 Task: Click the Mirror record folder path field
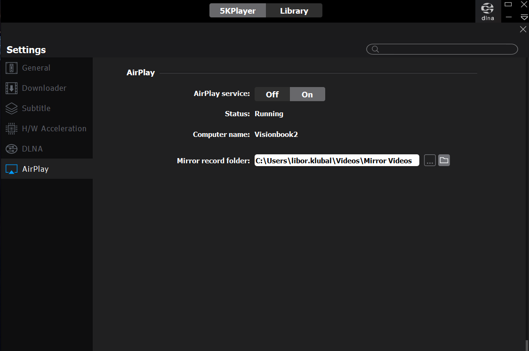[x=337, y=160]
